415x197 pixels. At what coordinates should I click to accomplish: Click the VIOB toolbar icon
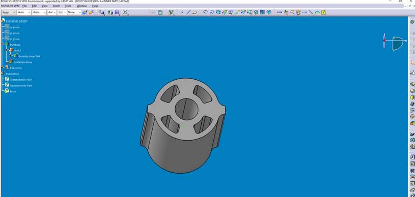click(x=279, y=12)
